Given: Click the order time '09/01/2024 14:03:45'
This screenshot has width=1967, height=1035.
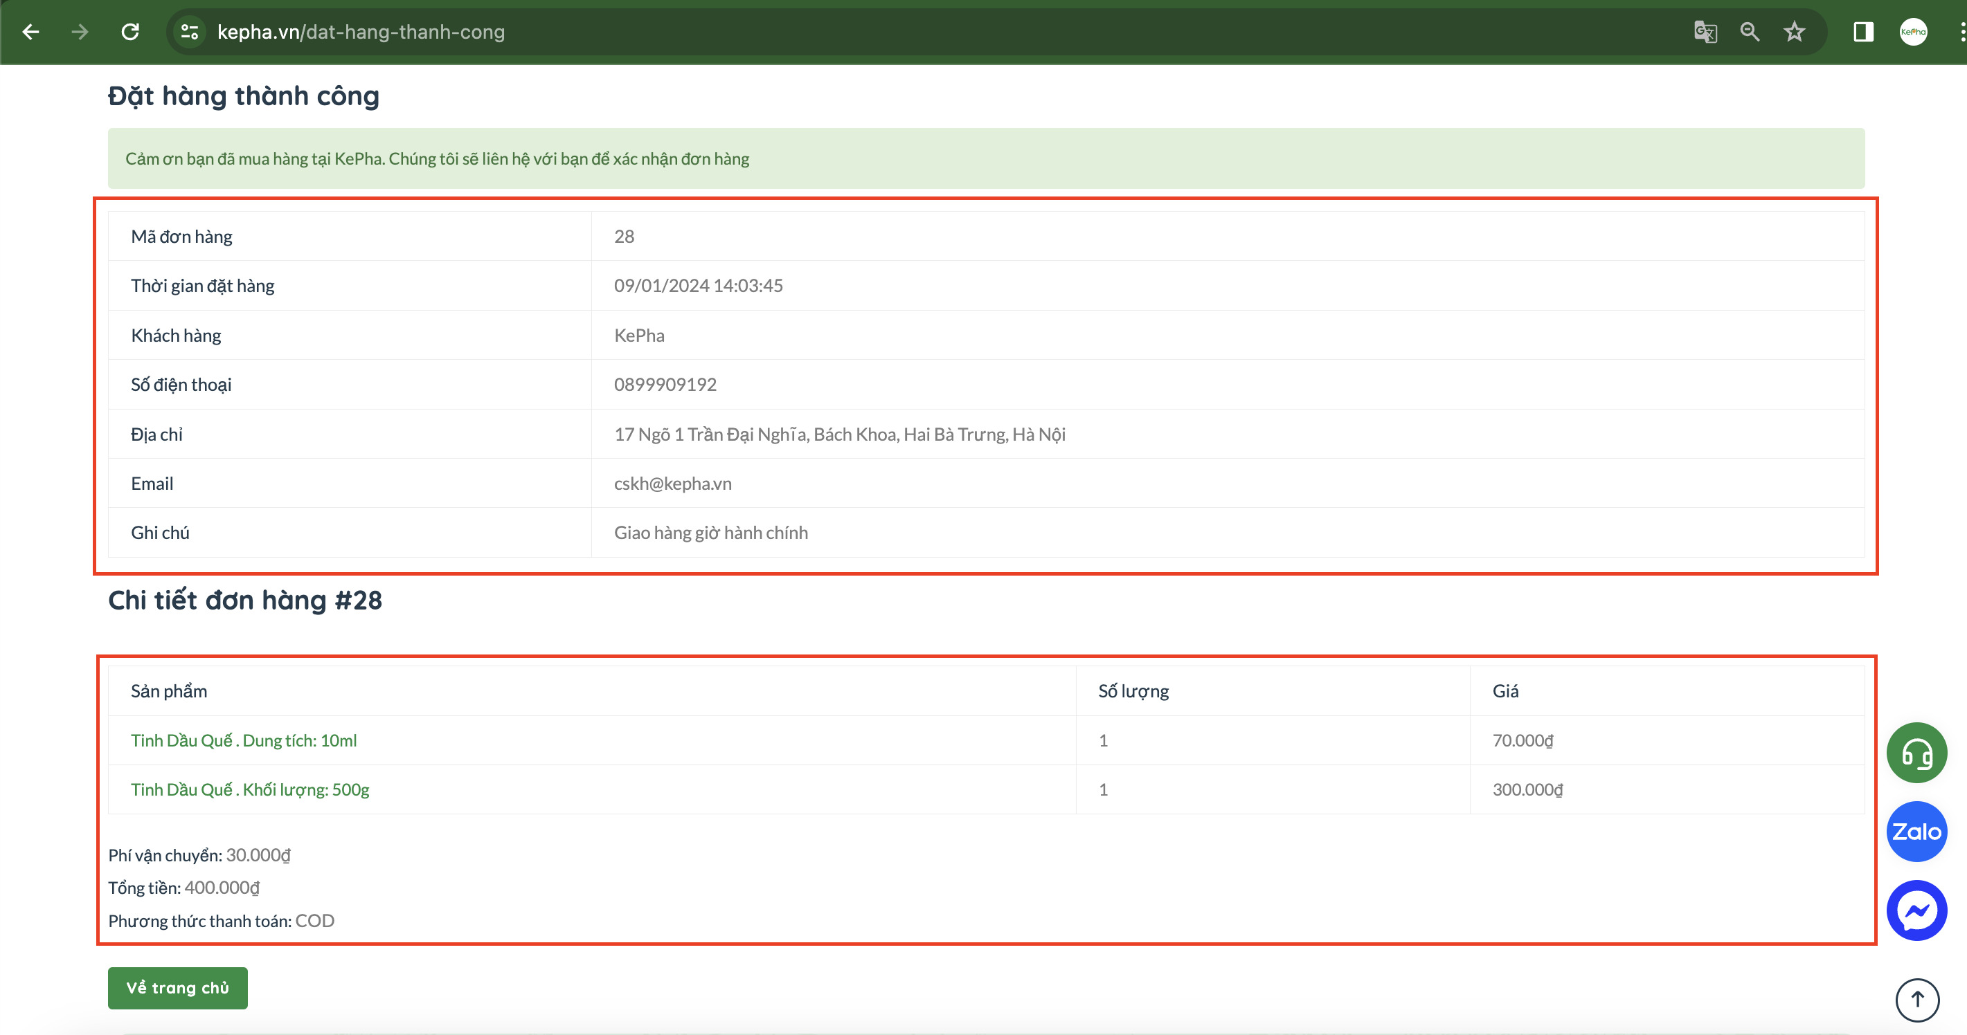Looking at the screenshot, I should 698,286.
